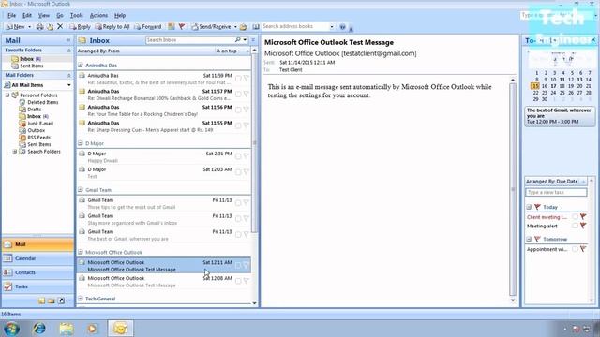Image resolution: width=600 pixels, height=337 pixels.
Task: Click the Address Book icon
Action: pyautogui.click(x=256, y=27)
